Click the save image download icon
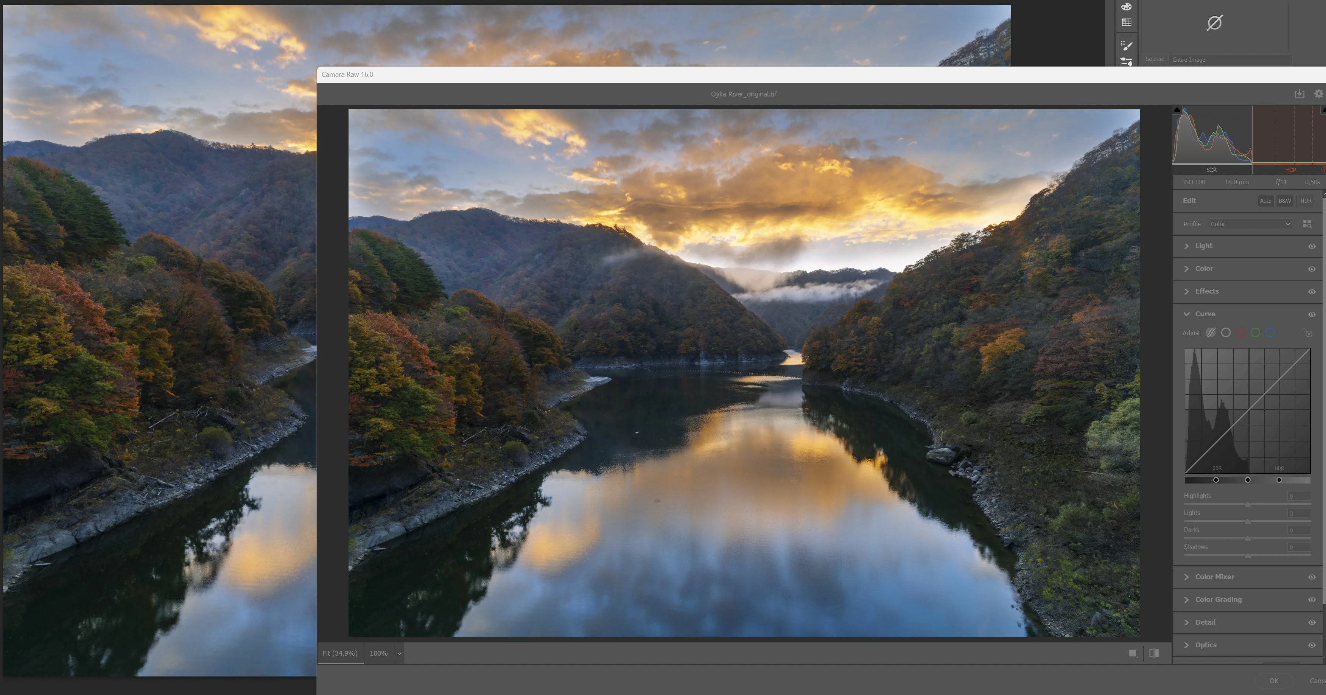Viewport: 1326px width, 695px height. coord(1299,94)
